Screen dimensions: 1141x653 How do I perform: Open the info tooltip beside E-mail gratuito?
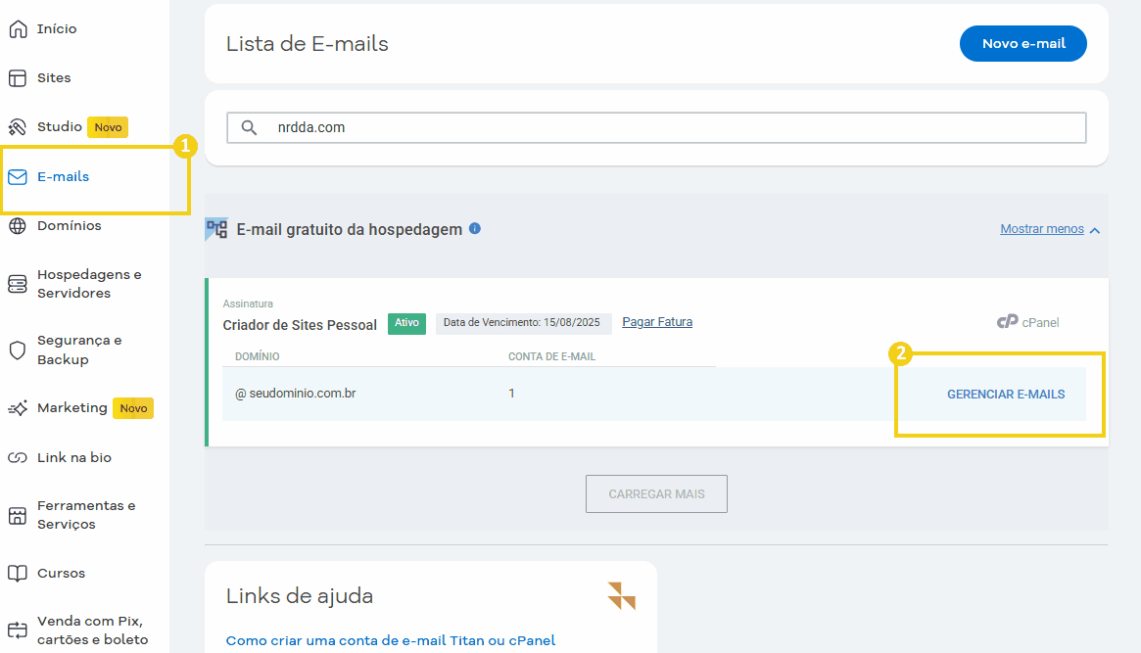click(475, 228)
